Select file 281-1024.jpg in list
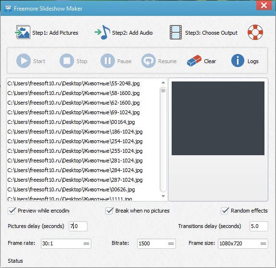Screen dimensions: 276x268 [x=75, y=161]
